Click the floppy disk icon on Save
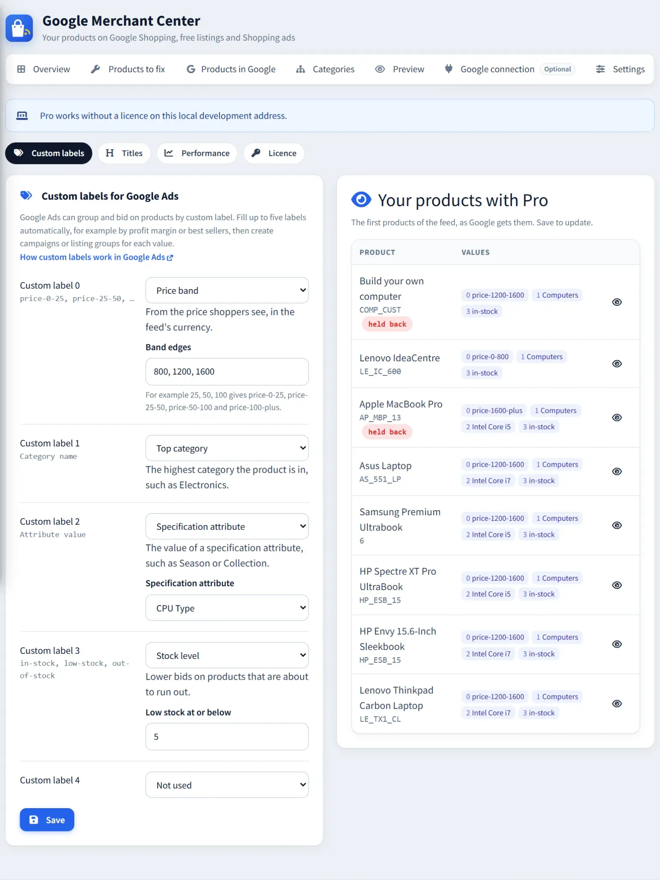 tap(34, 820)
